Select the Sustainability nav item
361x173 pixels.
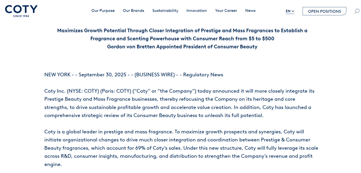[x=165, y=11]
